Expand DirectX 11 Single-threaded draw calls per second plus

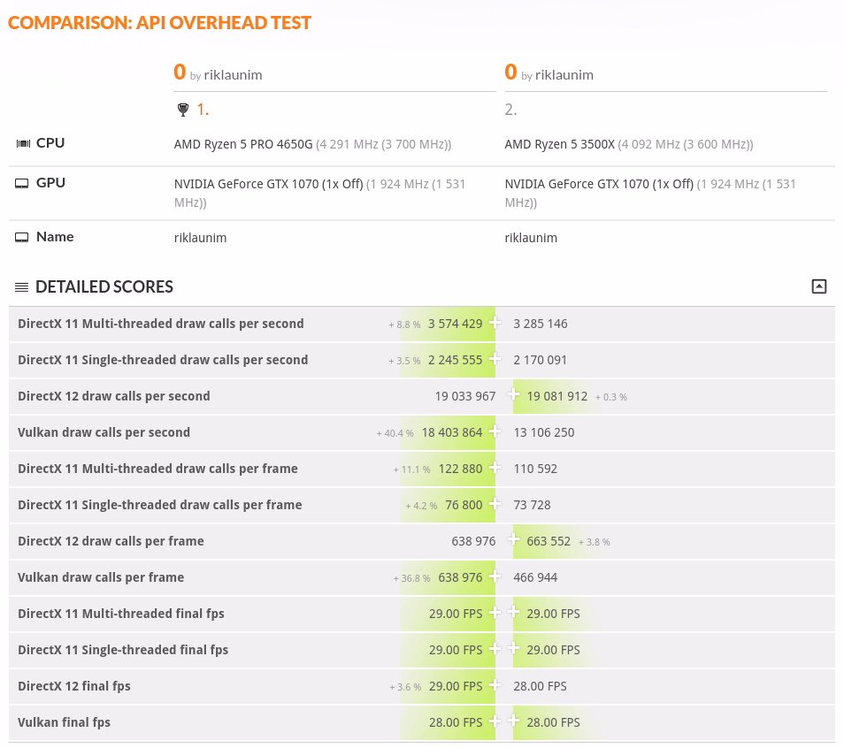tap(495, 360)
